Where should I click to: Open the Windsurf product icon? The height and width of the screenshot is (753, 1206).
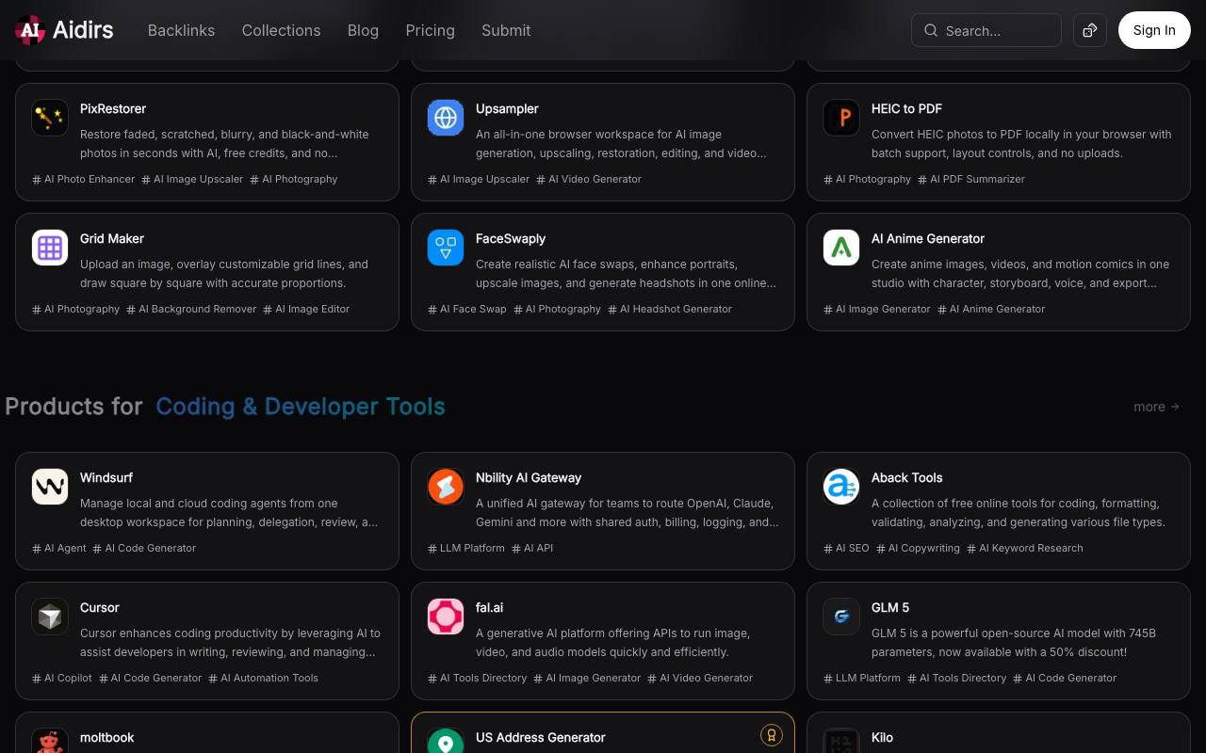pyautogui.click(x=50, y=487)
